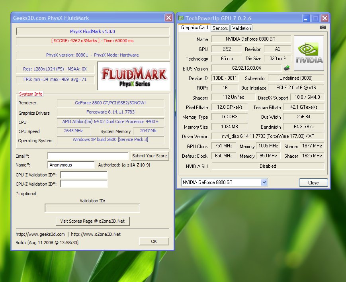Click the http://www.geeks3d.com link text

click(x=40, y=234)
